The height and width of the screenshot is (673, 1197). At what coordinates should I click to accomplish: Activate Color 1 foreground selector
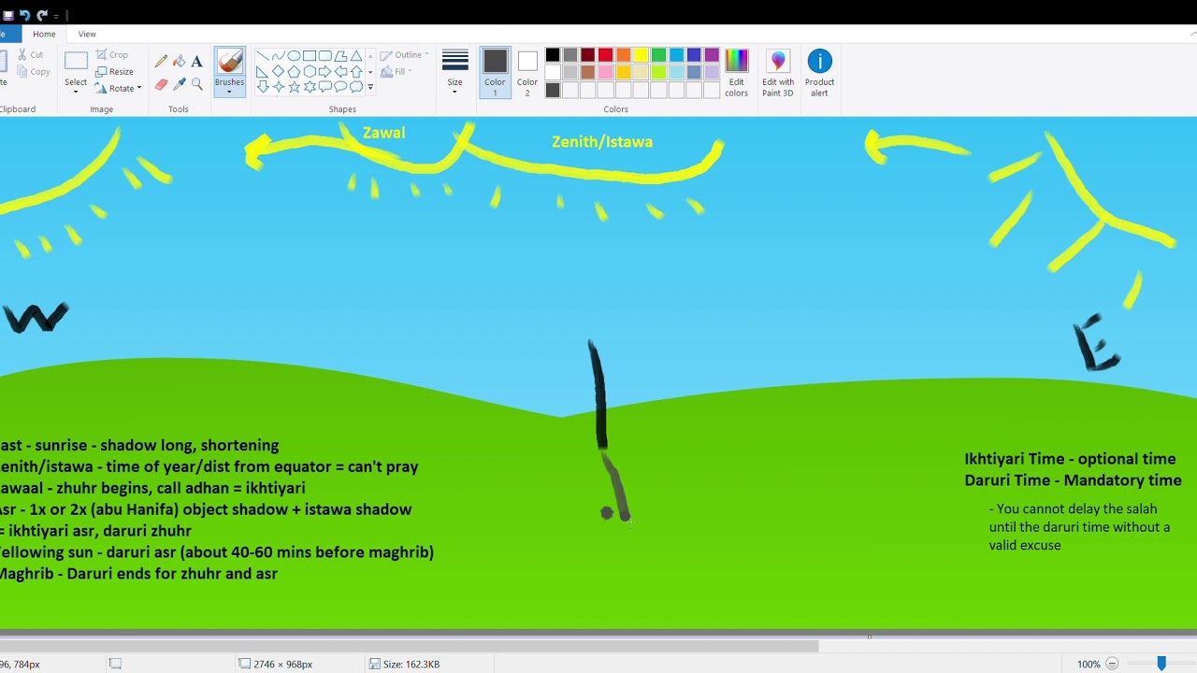click(495, 73)
